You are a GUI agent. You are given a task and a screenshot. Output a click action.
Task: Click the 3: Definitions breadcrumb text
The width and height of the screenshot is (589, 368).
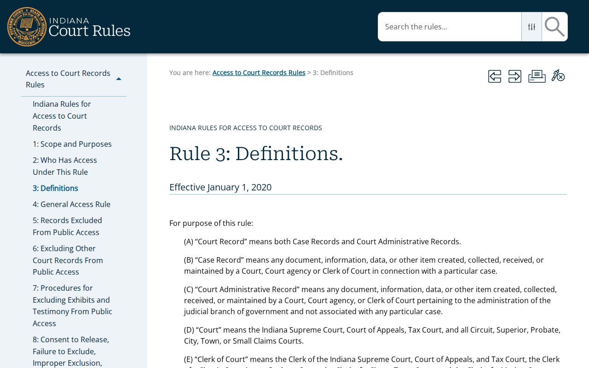pos(333,73)
